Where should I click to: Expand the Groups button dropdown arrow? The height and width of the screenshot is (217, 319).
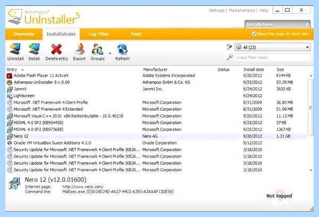coord(110,53)
